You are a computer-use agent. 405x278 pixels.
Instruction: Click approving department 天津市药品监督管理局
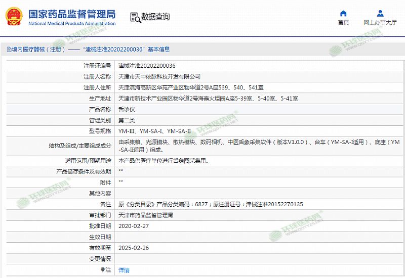(x=146, y=215)
